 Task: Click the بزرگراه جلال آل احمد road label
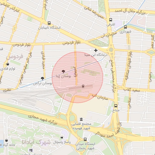(130, 12)
